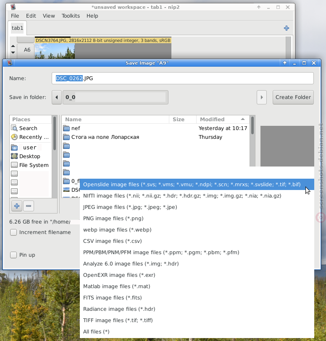Click the nip2 workspace vertical scrollbar
This screenshot has width=326, height=341.
point(288,47)
